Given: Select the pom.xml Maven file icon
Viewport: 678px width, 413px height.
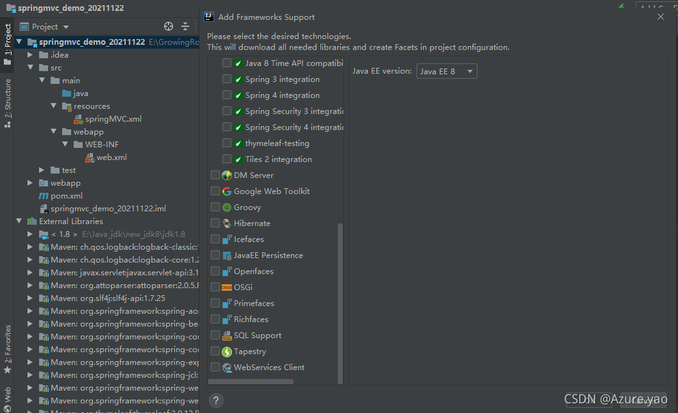Looking at the screenshot, I should [x=43, y=196].
